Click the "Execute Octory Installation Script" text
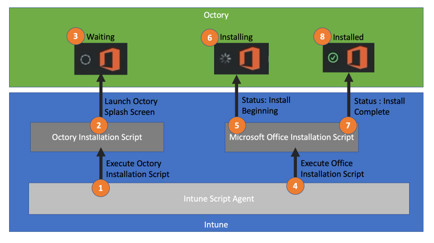Screen dimensions: 434x243 (x=138, y=169)
